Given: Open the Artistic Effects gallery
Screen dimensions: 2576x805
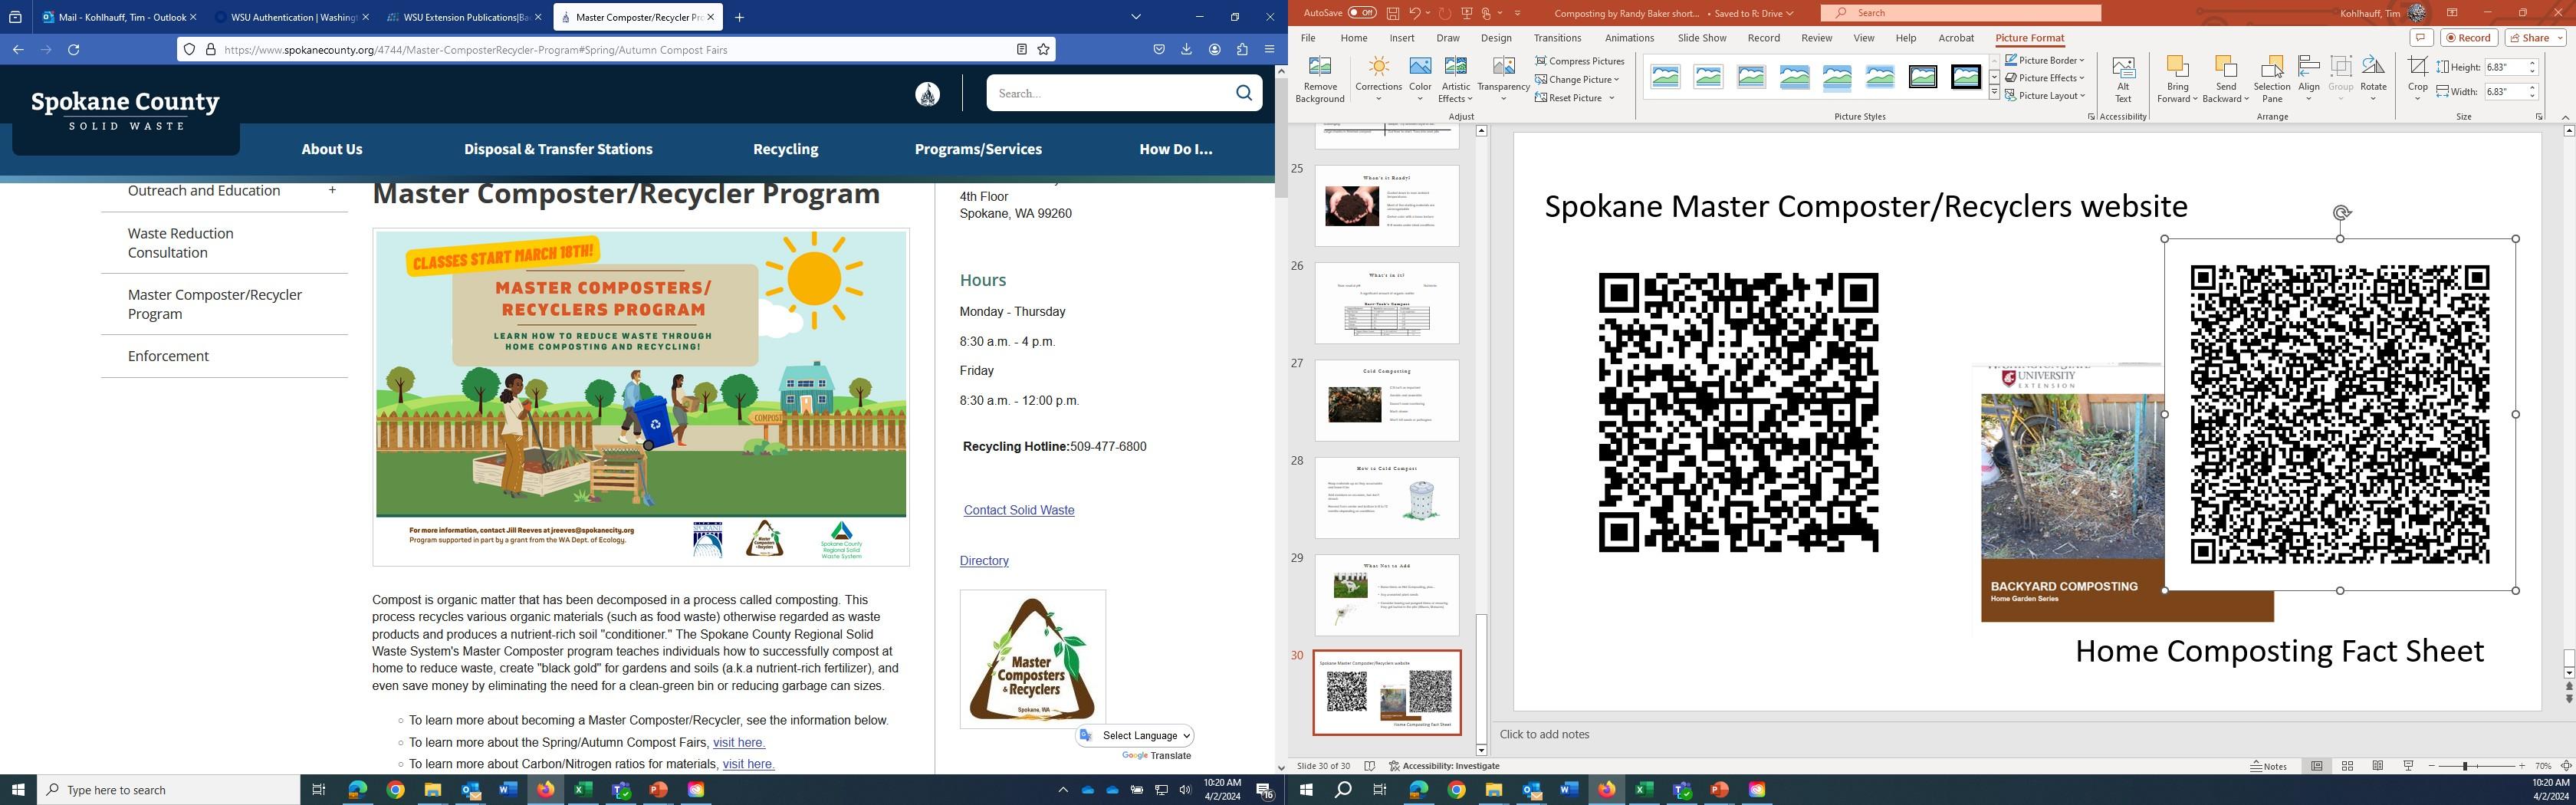Looking at the screenshot, I should click(x=1455, y=79).
